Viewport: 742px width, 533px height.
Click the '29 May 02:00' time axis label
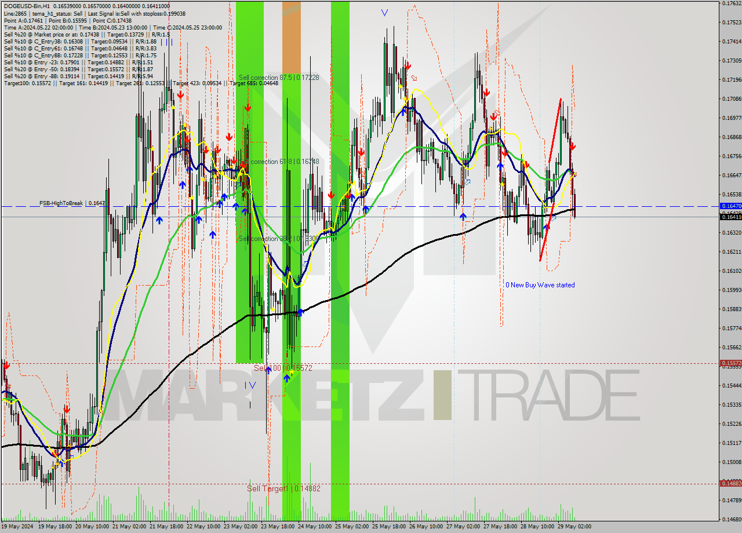[x=574, y=527]
